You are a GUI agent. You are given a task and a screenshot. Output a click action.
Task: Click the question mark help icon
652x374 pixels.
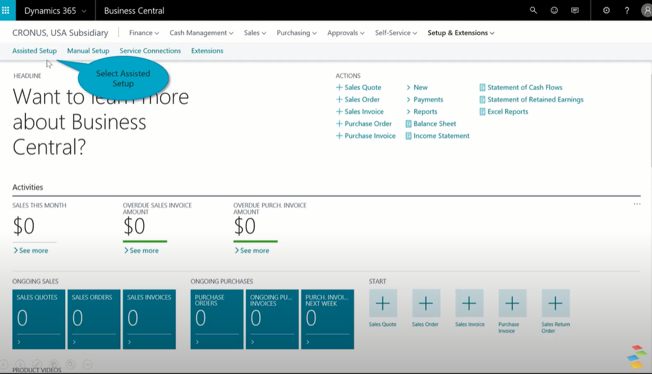pyautogui.click(x=627, y=11)
